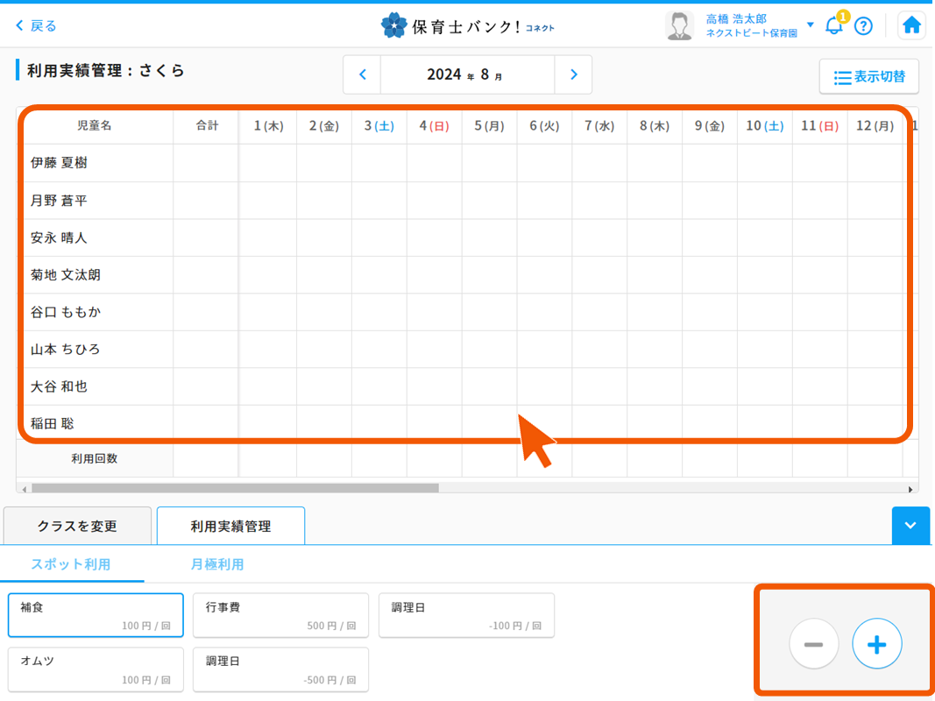The width and height of the screenshot is (935, 701).
Task: Open the help question mark icon
Action: (864, 25)
